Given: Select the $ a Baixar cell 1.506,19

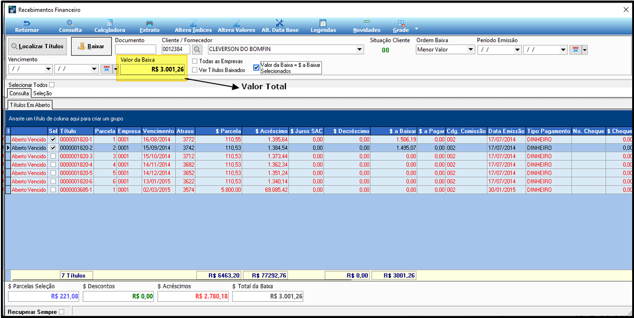Looking at the screenshot, I should click(393, 139).
